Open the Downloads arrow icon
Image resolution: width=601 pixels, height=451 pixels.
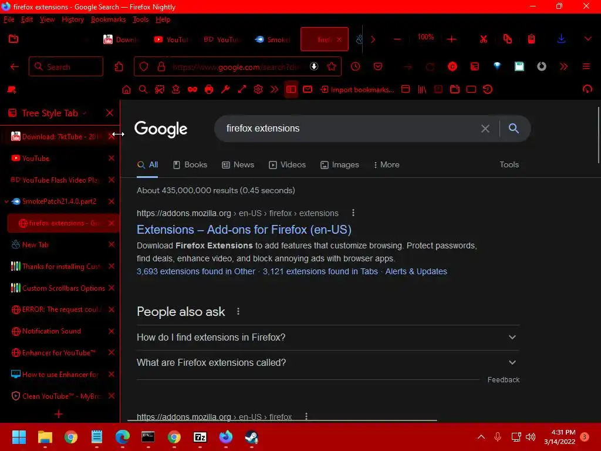point(561,39)
